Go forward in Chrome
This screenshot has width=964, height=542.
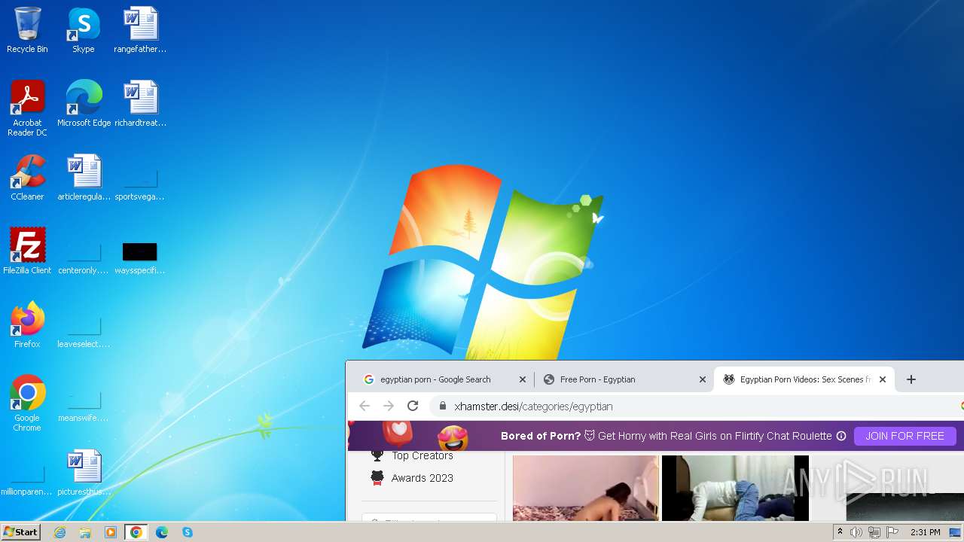click(x=389, y=406)
